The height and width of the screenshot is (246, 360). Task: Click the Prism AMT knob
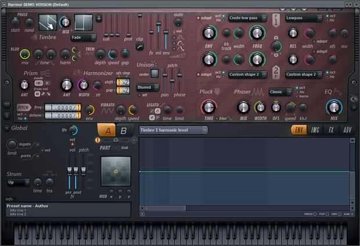point(24,85)
